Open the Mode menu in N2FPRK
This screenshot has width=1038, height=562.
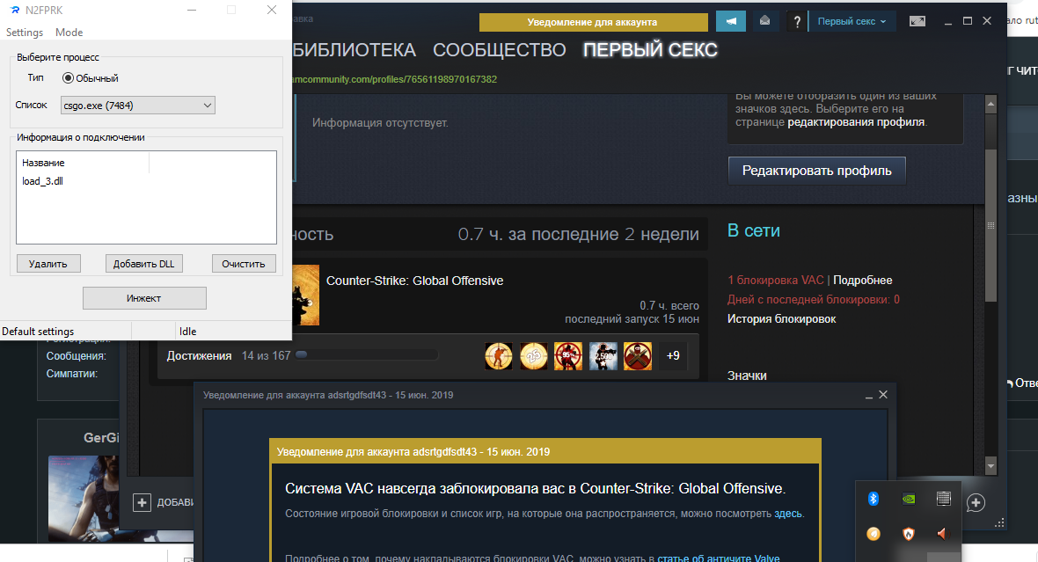click(x=69, y=33)
